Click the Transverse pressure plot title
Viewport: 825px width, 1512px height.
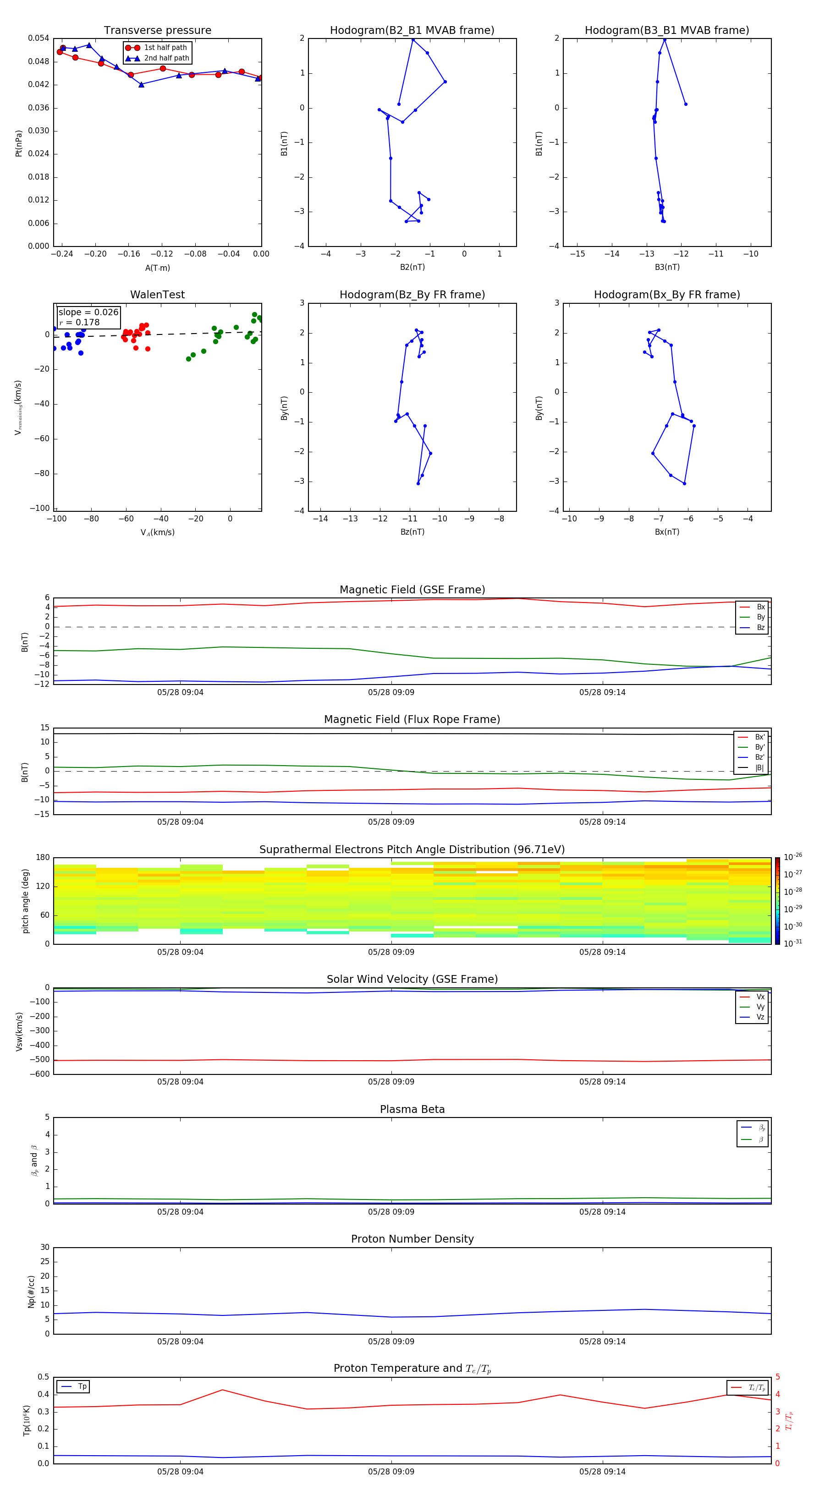[x=157, y=31]
